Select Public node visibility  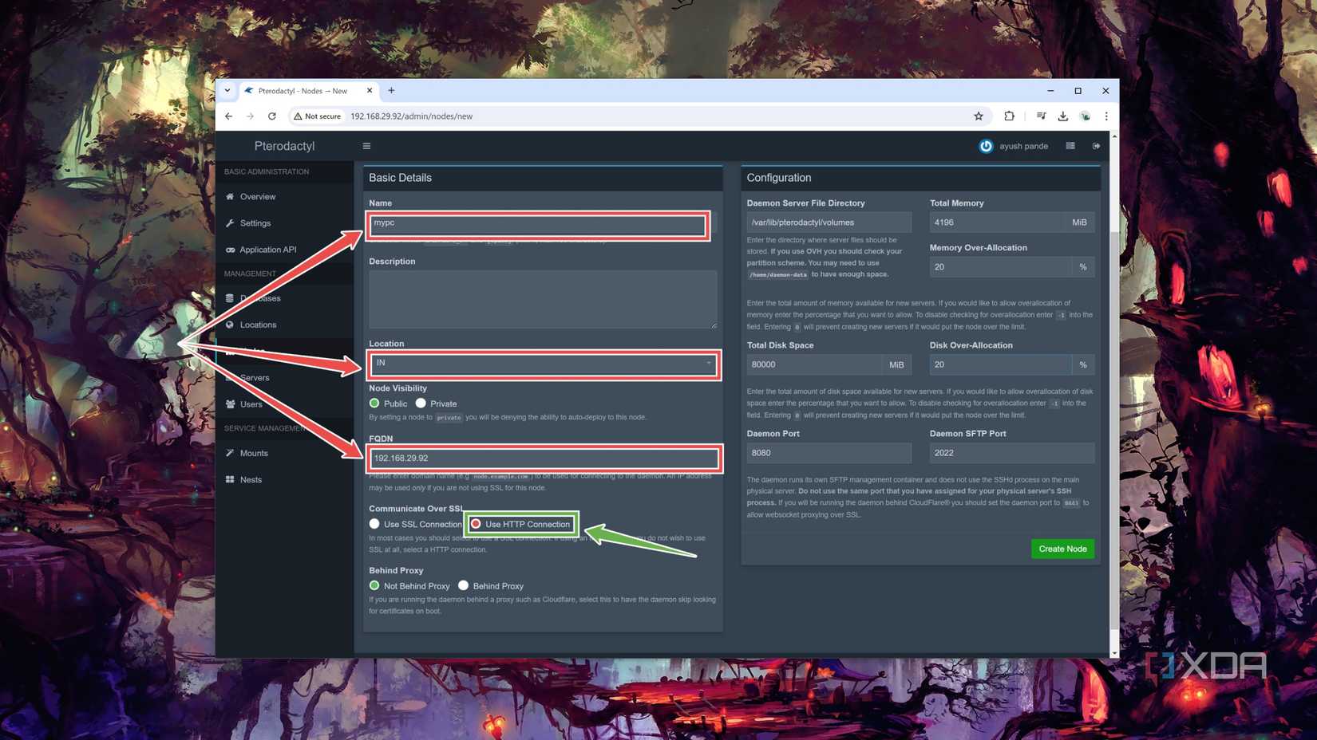(374, 403)
